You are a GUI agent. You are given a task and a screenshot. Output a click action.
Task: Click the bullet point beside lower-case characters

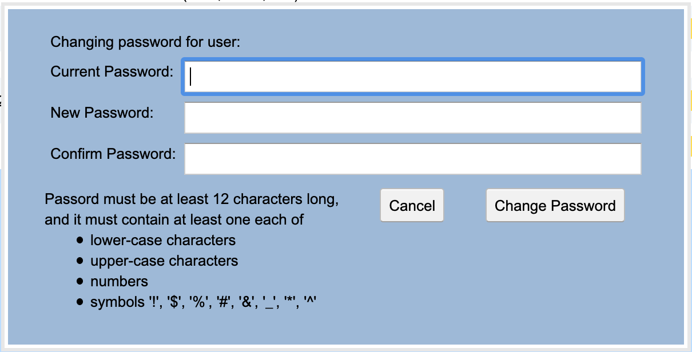80,241
